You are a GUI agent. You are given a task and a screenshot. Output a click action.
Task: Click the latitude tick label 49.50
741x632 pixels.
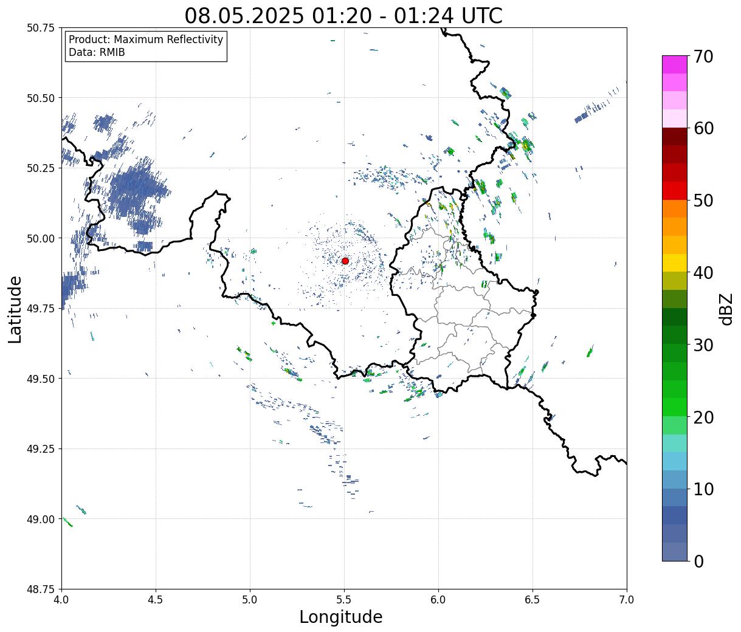click(41, 379)
